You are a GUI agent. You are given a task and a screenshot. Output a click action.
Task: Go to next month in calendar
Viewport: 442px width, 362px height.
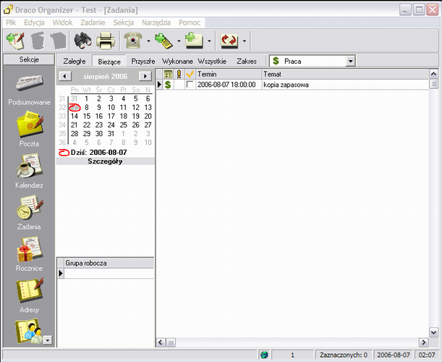pos(145,76)
